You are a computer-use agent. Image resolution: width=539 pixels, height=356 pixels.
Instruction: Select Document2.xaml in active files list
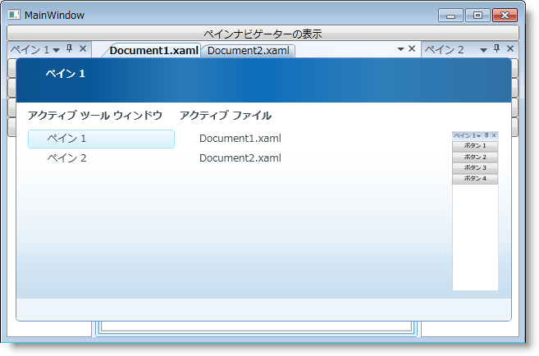click(240, 158)
